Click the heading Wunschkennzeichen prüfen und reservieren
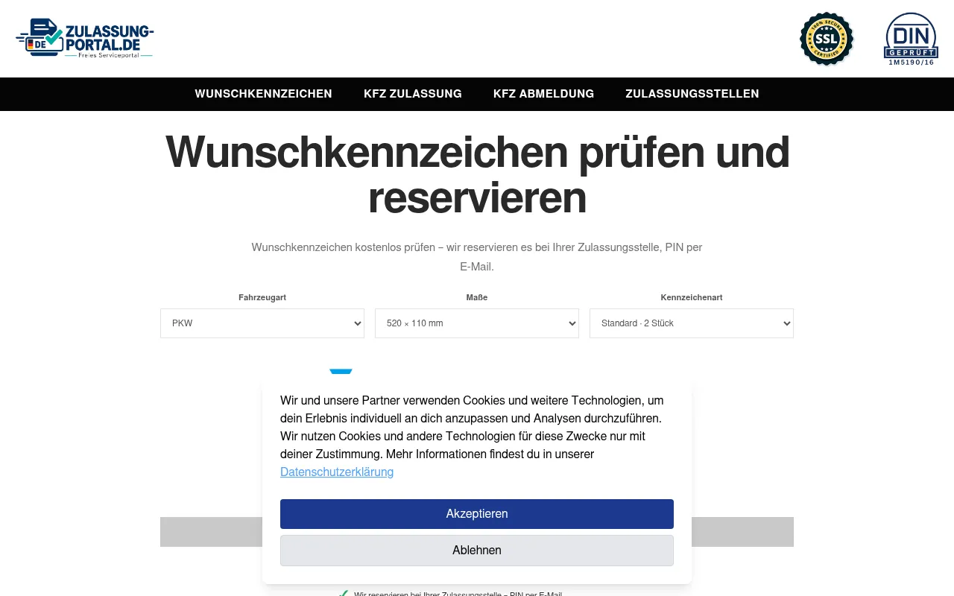 coord(477,174)
